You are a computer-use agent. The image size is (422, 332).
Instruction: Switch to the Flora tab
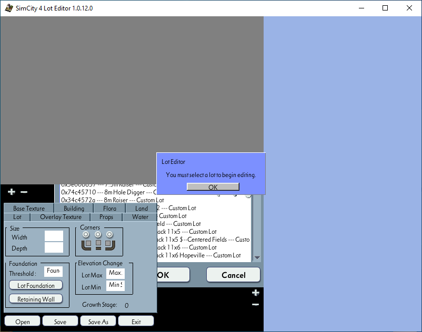tap(109, 209)
